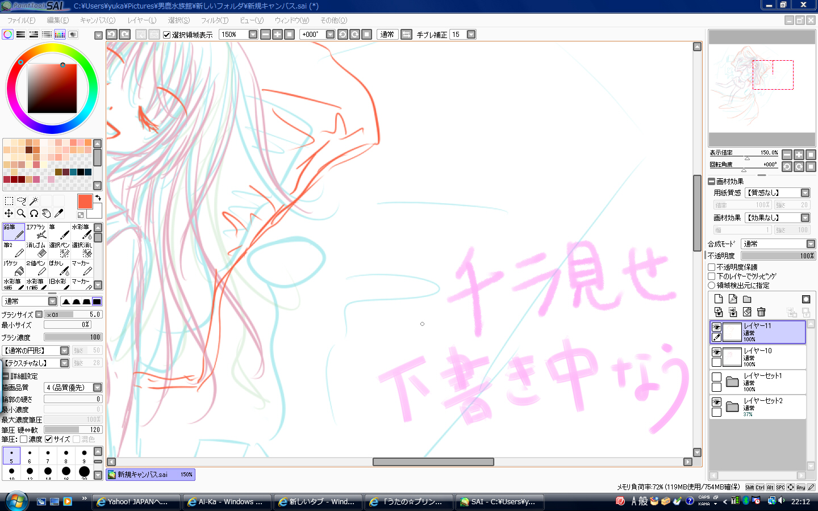Open the 手ブレ補正 stabilizer dropdown
818x511 pixels.
471,35
